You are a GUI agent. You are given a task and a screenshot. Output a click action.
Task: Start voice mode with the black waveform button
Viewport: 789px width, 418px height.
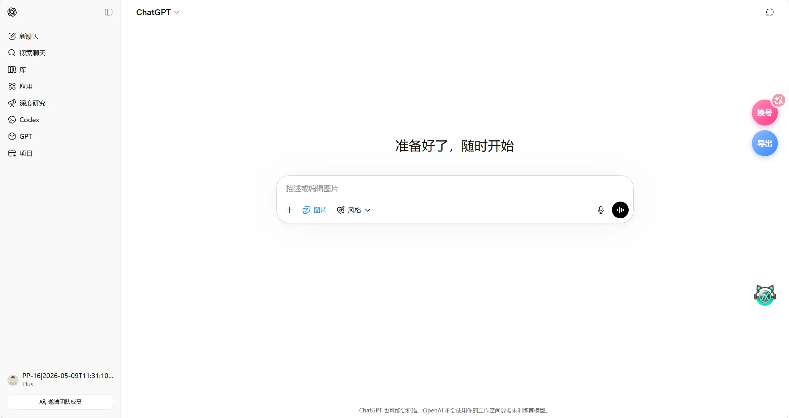pyautogui.click(x=620, y=210)
